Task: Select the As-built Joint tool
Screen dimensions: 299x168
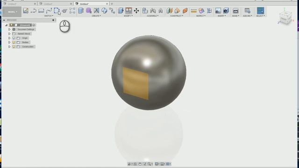Action: [161, 11]
